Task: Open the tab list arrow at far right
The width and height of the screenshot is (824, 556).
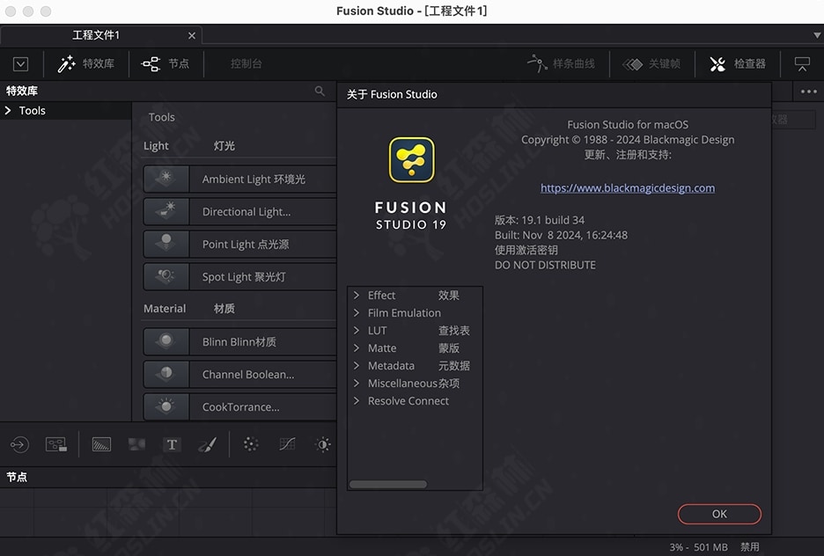Action: (x=817, y=35)
